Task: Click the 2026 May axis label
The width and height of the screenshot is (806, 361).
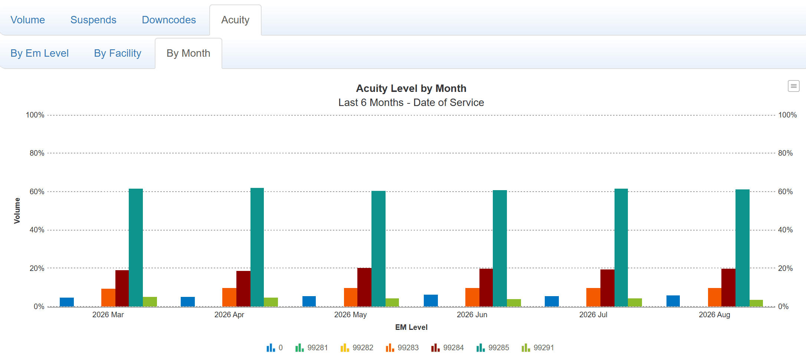Action: pyautogui.click(x=350, y=315)
